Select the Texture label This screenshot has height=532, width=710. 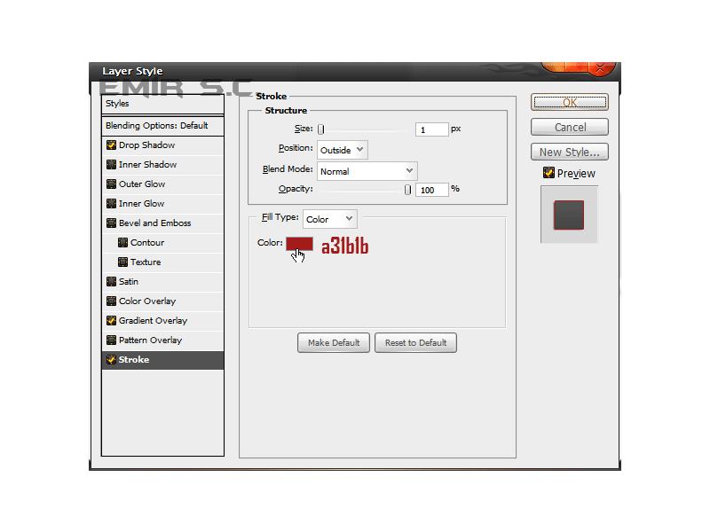pyautogui.click(x=146, y=262)
